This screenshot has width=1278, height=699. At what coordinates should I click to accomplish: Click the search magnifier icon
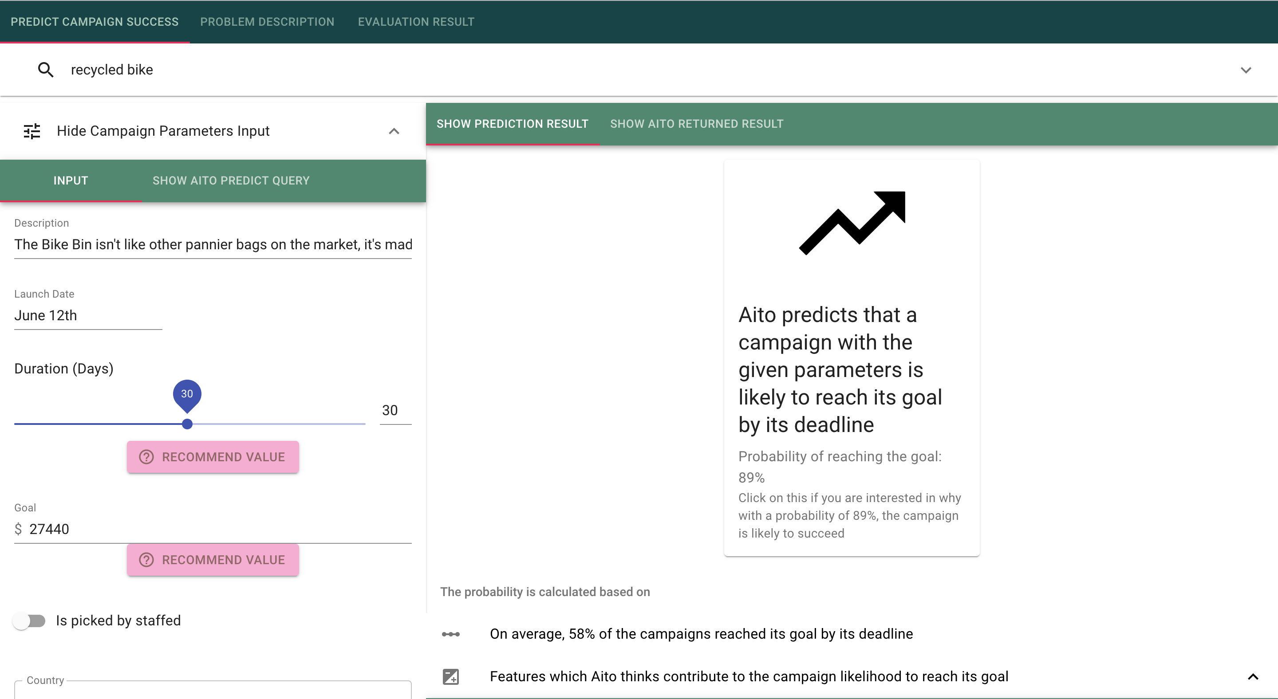coord(46,70)
